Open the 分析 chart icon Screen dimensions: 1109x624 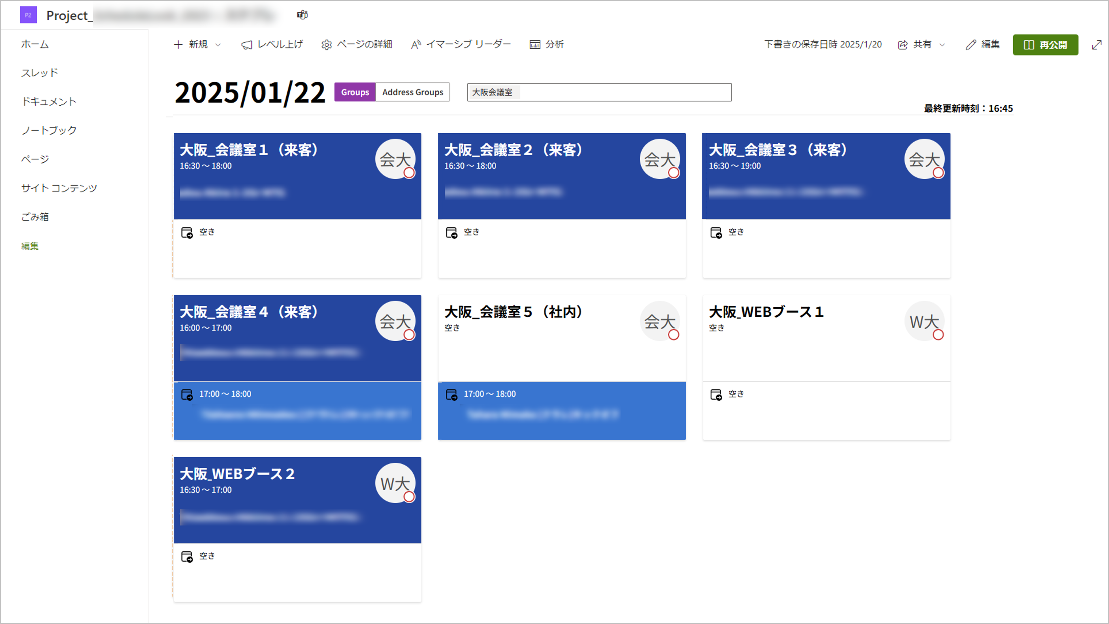pos(535,45)
